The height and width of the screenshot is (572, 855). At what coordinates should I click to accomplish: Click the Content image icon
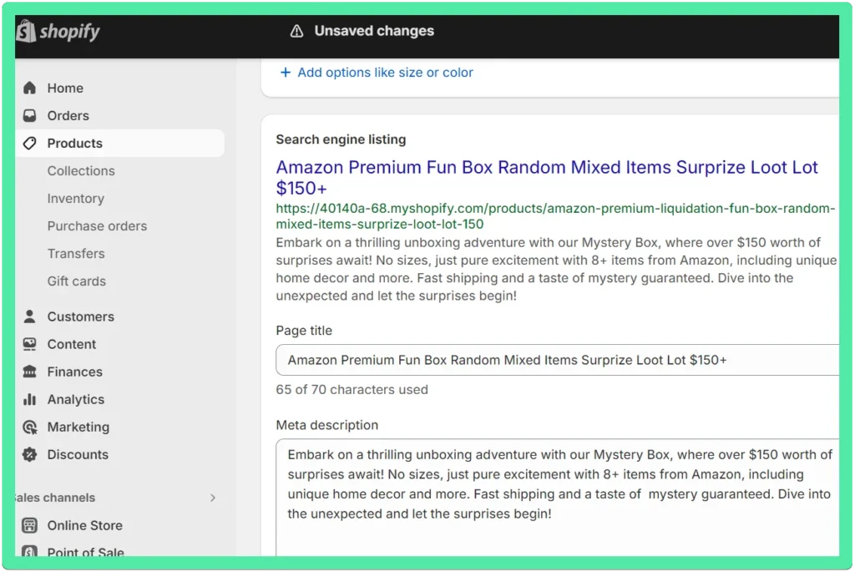coord(29,344)
